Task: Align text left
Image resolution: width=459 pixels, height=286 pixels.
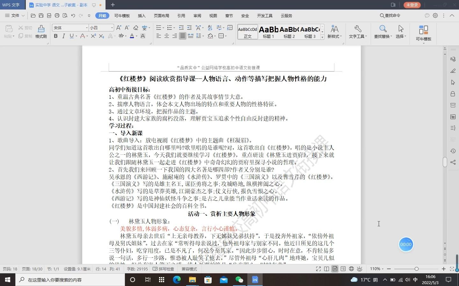Action: 158,36
